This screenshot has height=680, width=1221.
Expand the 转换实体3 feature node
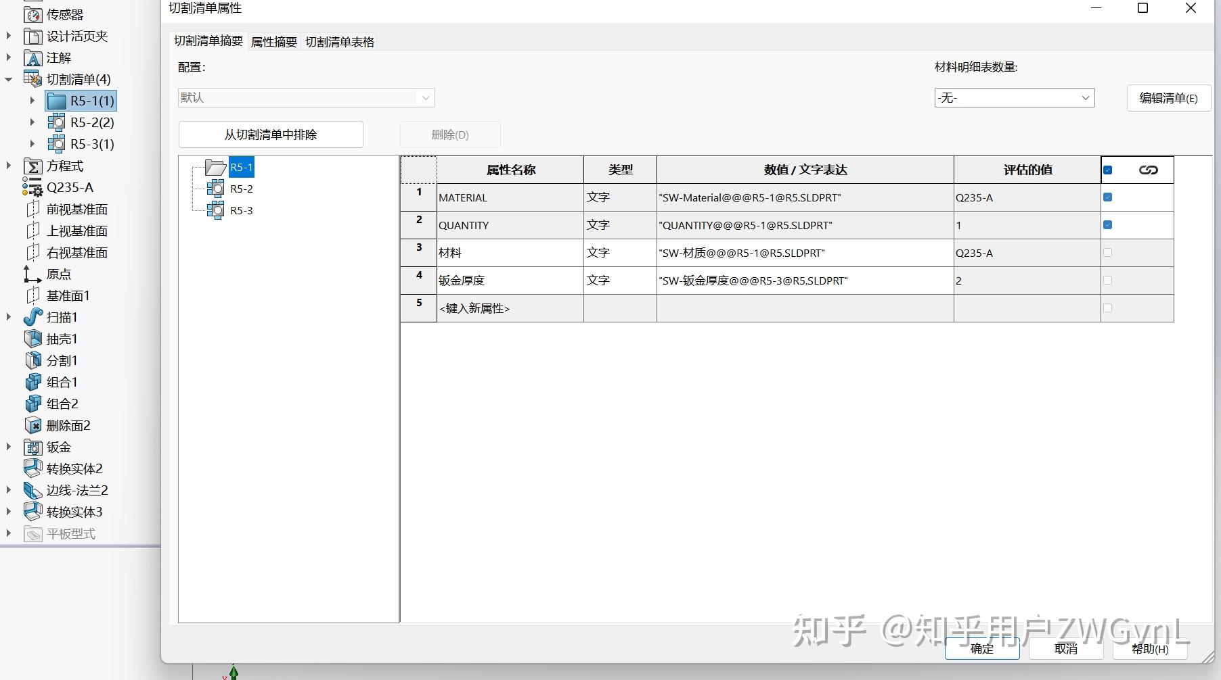point(9,512)
